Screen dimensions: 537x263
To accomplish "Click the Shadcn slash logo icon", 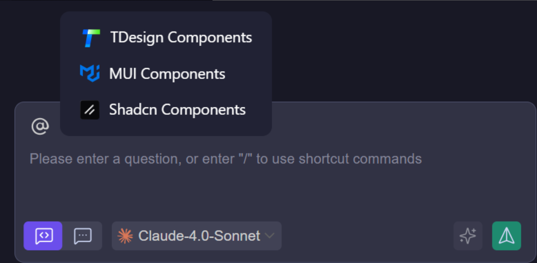I will [x=90, y=110].
